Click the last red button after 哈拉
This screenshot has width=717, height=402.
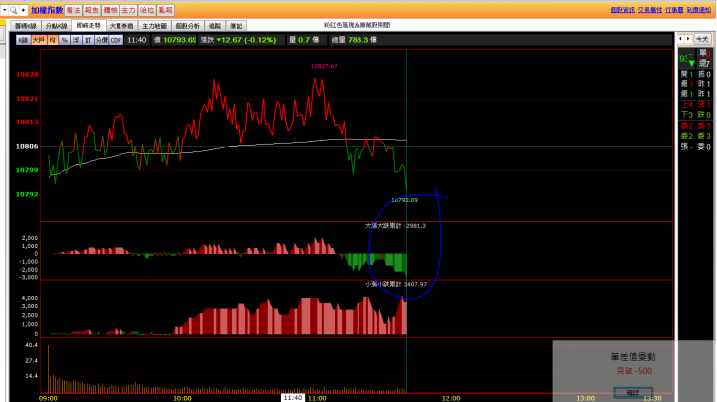pos(166,10)
